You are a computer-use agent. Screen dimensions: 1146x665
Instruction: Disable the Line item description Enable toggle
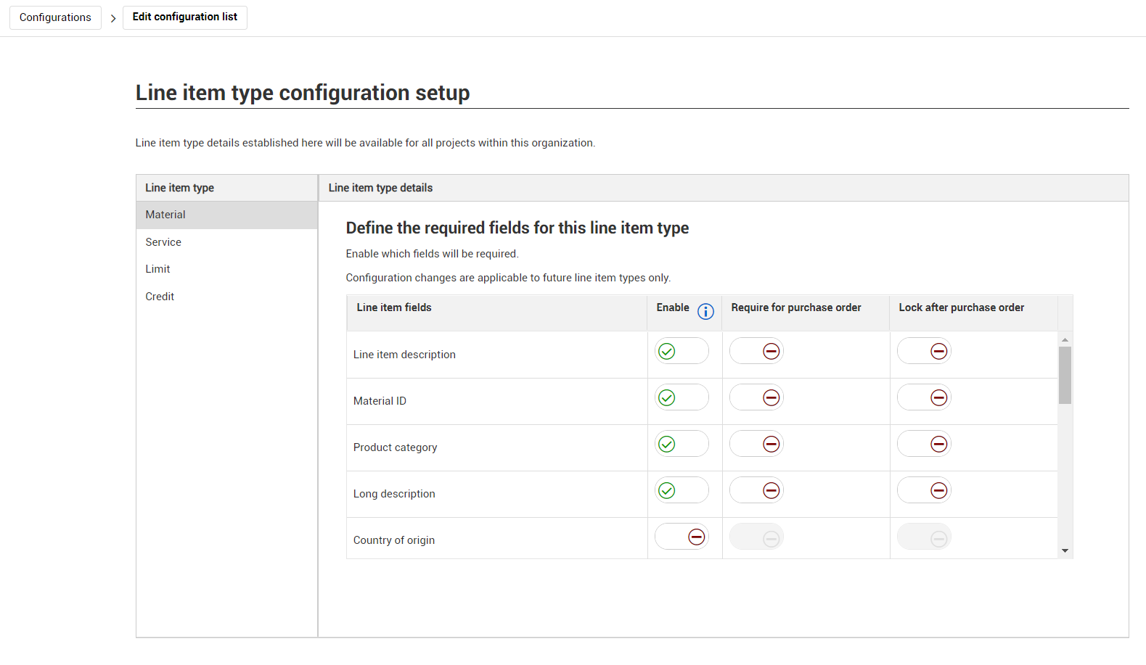click(682, 351)
